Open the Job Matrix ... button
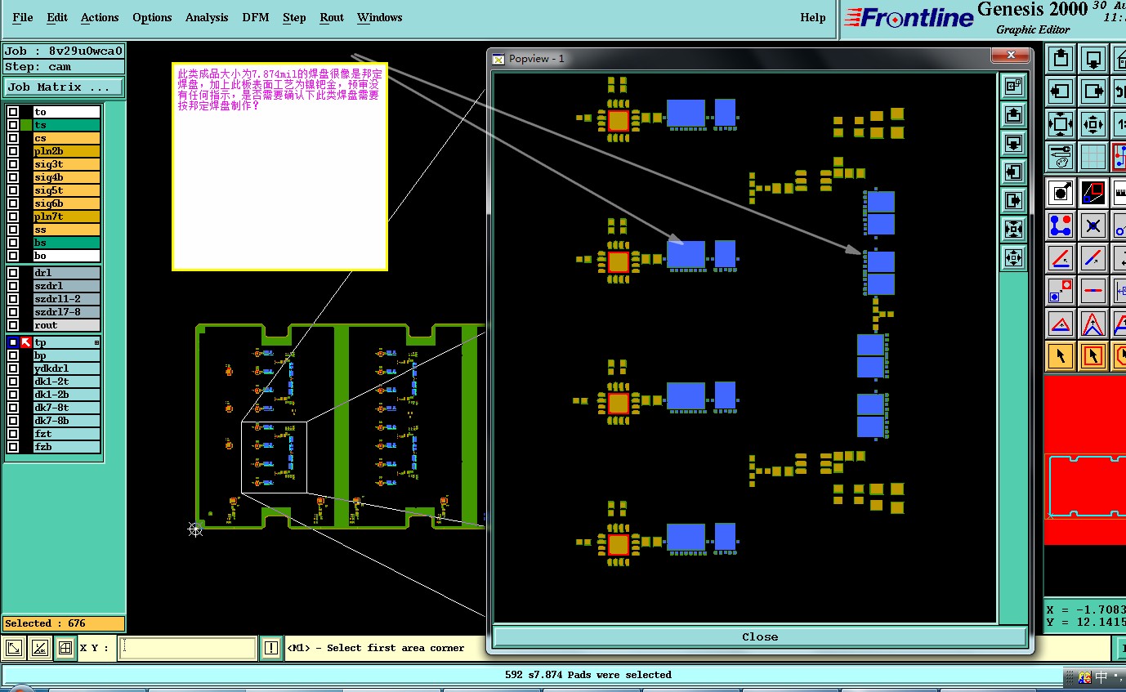The image size is (1126, 692). pos(64,87)
